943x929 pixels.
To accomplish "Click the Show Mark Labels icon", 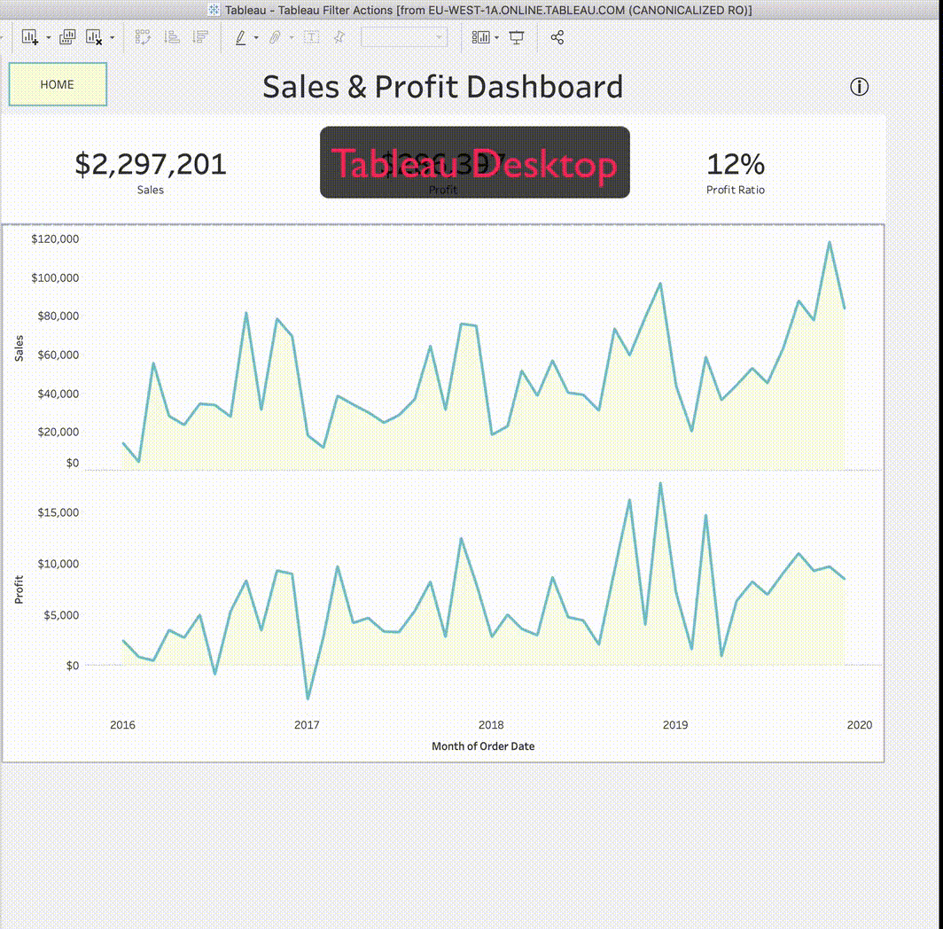I will (312, 37).
